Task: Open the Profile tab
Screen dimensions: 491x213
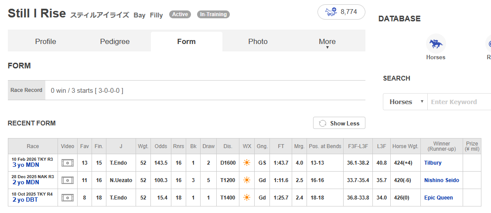Action: coord(45,42)
